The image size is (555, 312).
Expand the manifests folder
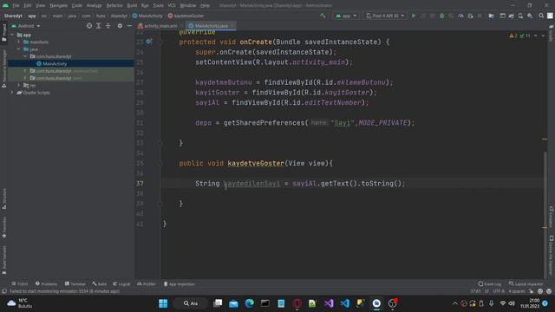pos(19,42)
